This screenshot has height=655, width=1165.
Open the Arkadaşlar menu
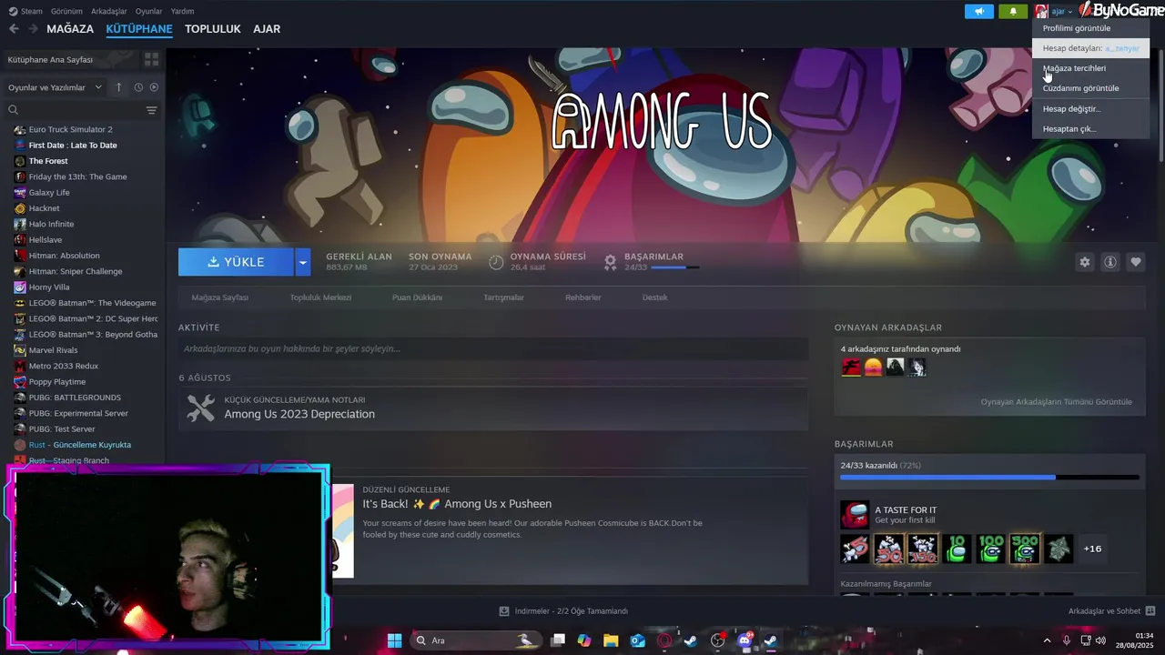coord(109,11)
